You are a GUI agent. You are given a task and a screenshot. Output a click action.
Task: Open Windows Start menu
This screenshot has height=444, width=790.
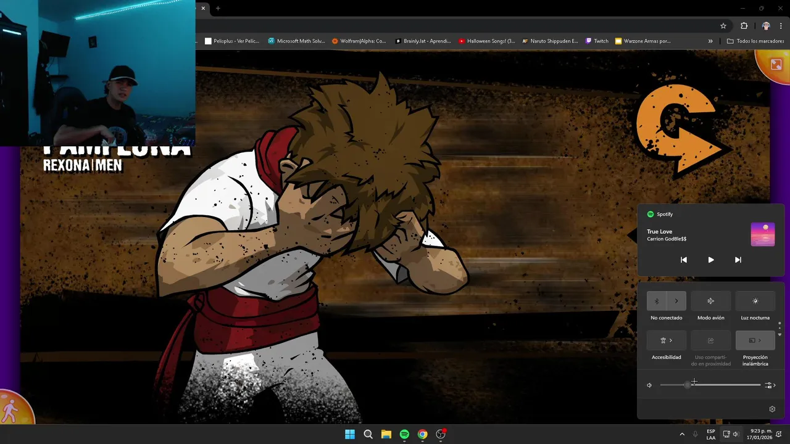tap(350, 434)
